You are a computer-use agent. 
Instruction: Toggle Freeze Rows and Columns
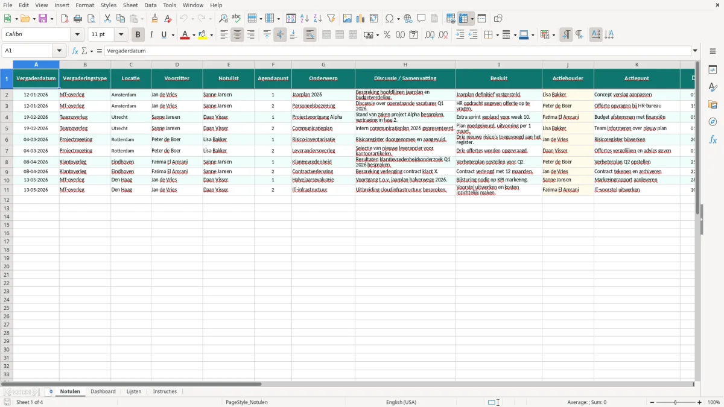[464, 19]
